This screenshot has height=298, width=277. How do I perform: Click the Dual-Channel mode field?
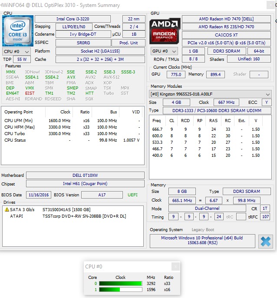(207, 209)
